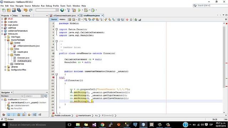Viewport: 228px width, 128px height.
Task: Toggle Show Static Members filter in Navigator
Action: click(14, 114)
